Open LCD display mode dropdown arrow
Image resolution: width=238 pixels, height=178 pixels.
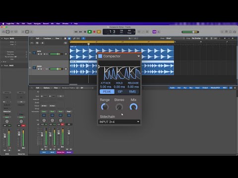pos(134,32)
